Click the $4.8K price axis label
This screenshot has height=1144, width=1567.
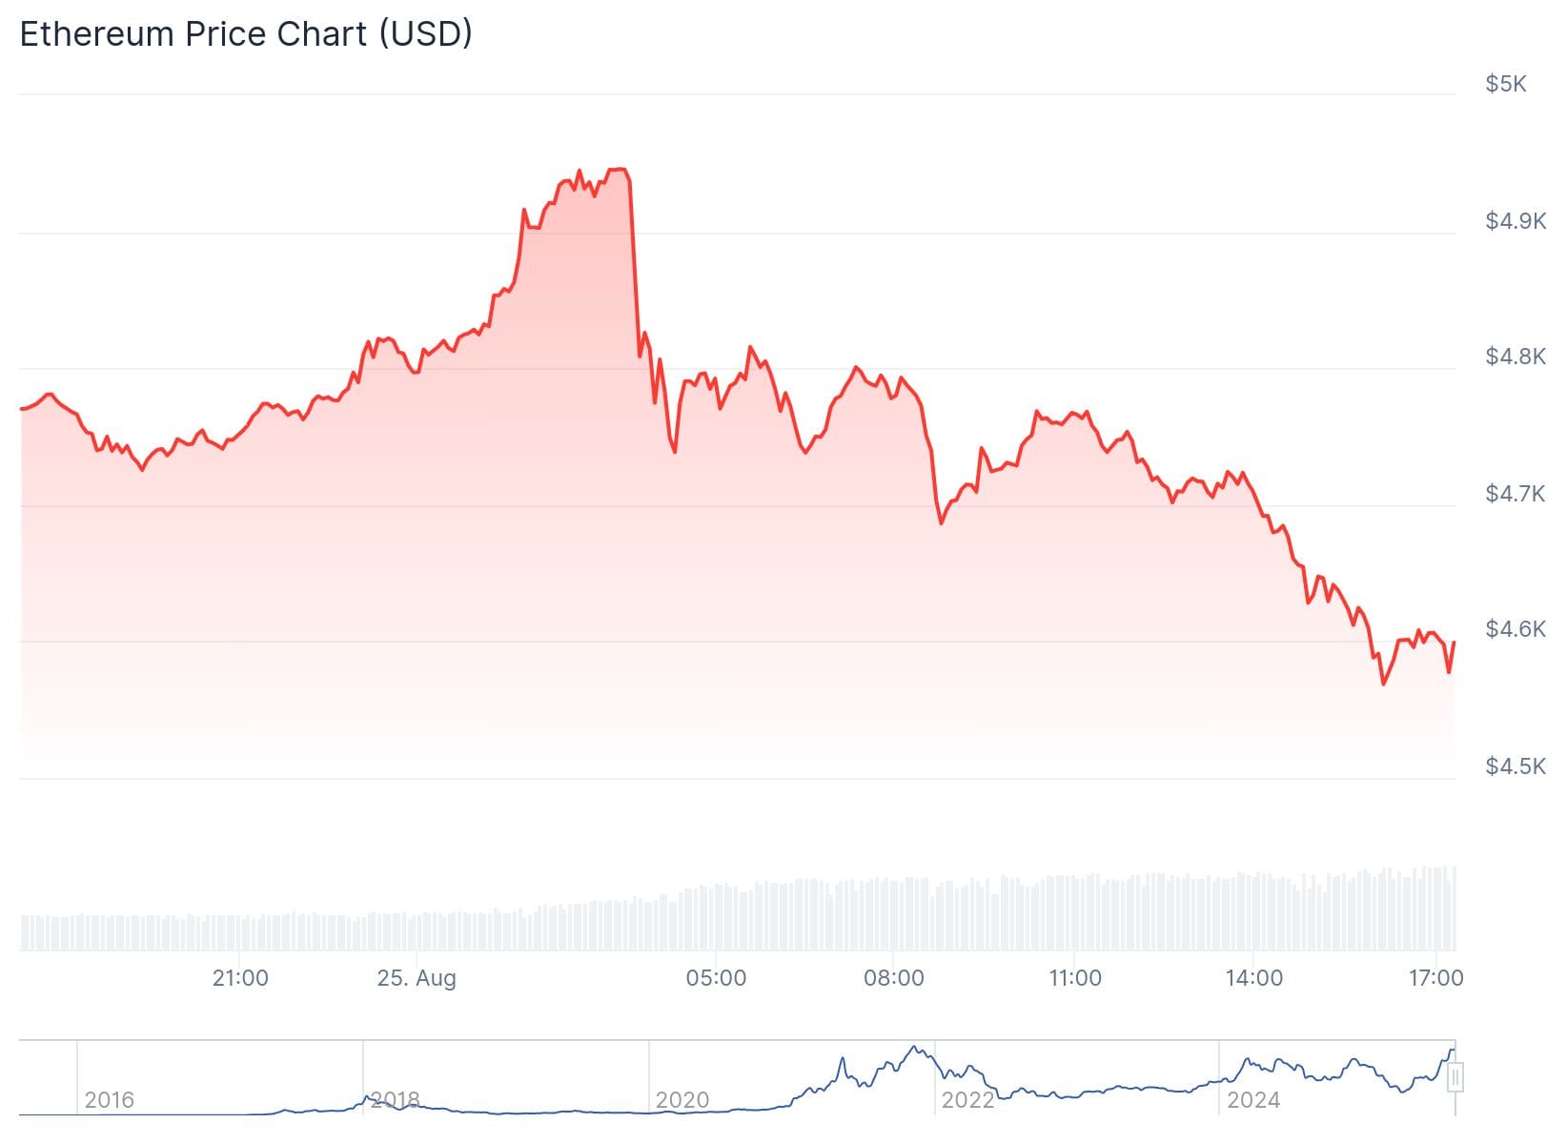pos(1515,357)
